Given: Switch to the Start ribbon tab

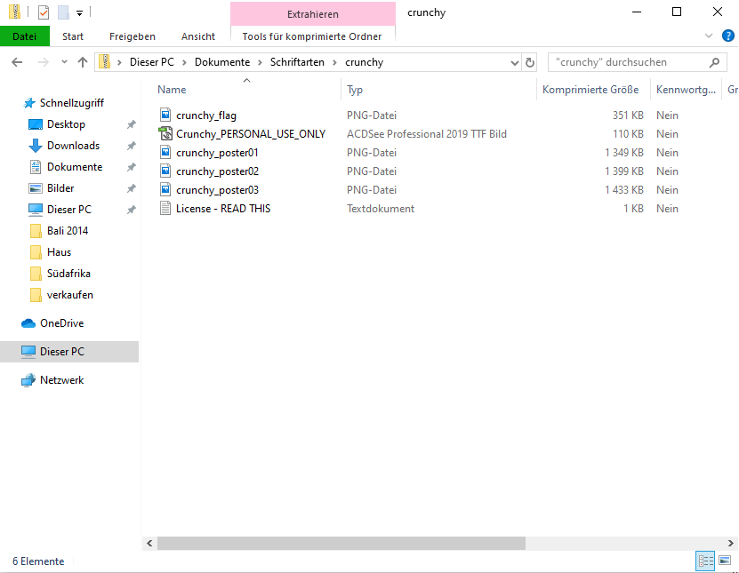Looking at the screenshot, I should pos(73,36).
